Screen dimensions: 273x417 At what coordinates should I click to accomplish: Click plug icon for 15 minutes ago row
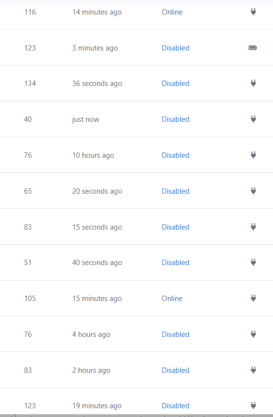click(253, 299)
